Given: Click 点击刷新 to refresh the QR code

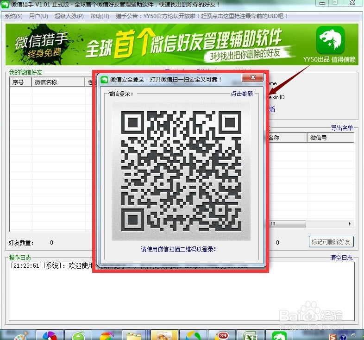Looking at the screenshot, I should (x=242, y=94).
